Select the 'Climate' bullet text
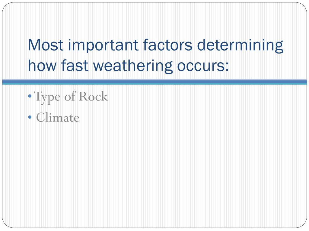The image size is (309, 231). (58, 118)
